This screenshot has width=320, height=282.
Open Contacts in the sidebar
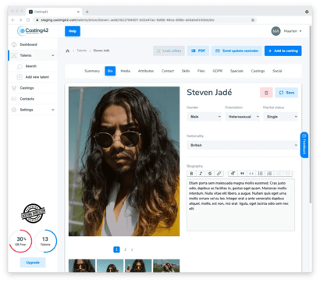(33, 99)
